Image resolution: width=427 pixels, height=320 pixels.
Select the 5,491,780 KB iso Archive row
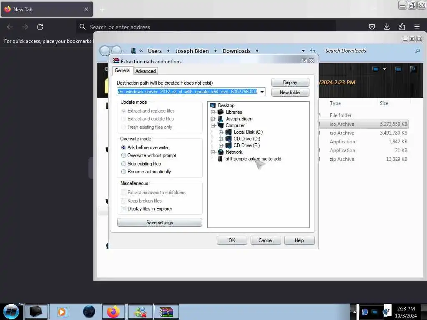(x=363, y=133)
